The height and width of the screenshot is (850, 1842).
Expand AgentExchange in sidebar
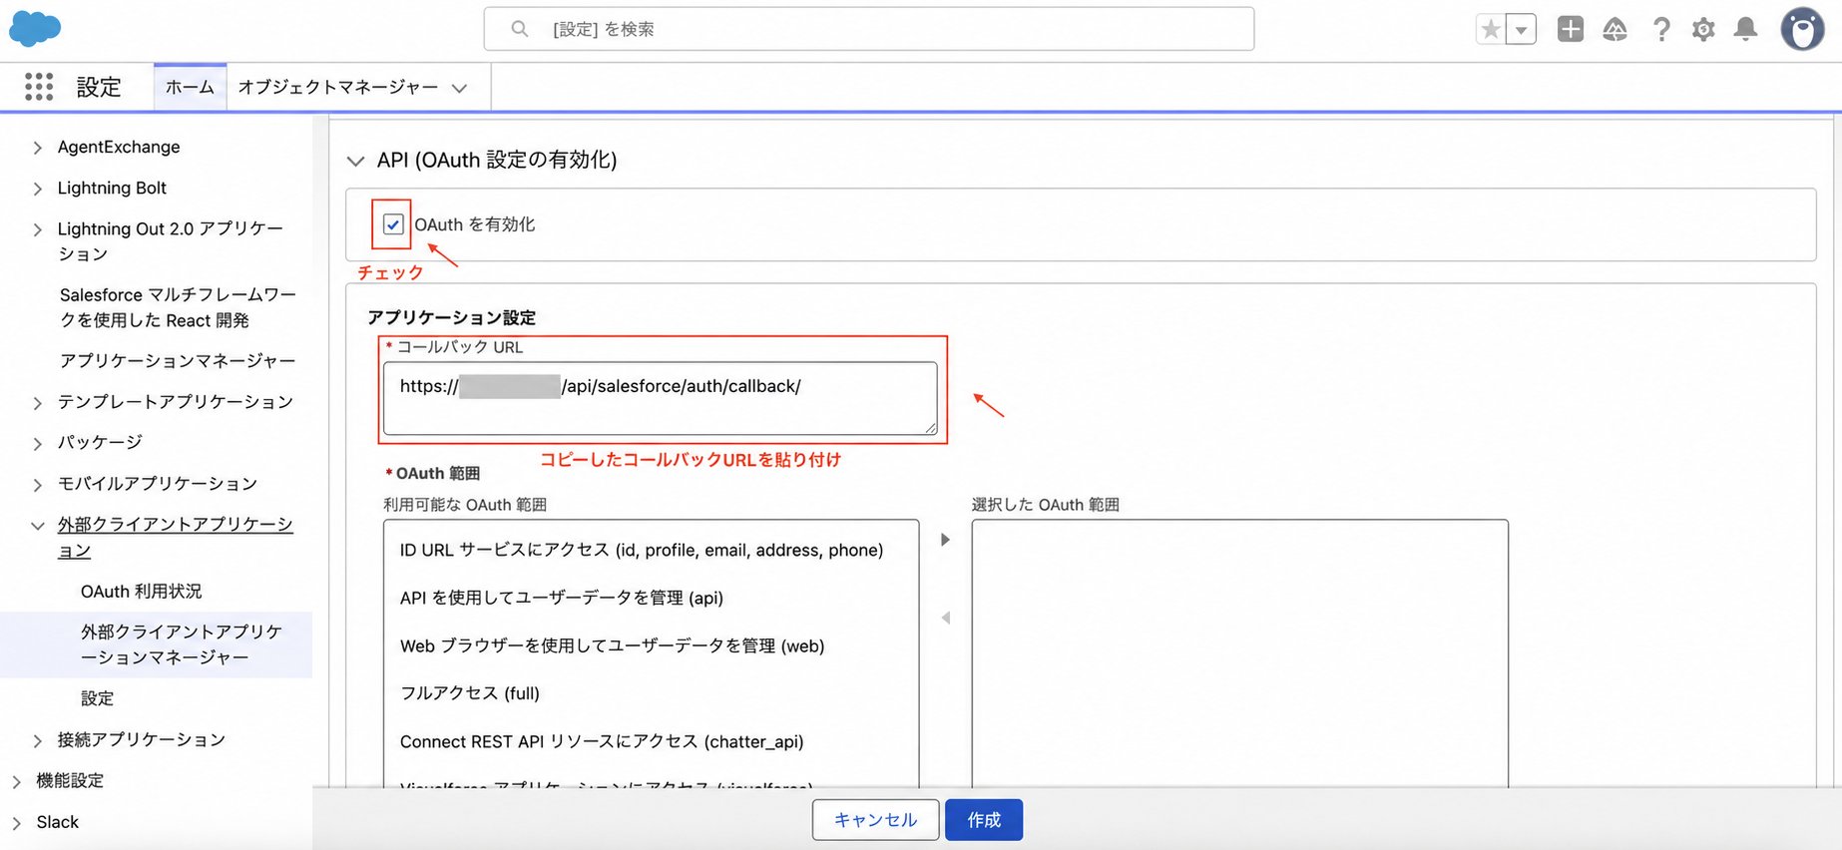coord(37,148)
